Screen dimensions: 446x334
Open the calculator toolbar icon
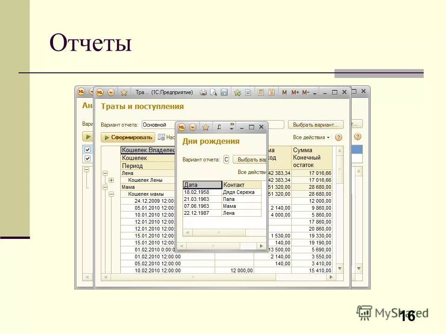pyautogui.click(x=261, y=92)
